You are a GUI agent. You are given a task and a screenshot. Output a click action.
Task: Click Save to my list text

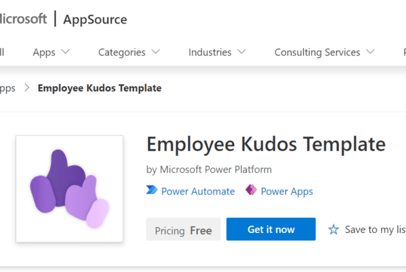click(375, 229)
